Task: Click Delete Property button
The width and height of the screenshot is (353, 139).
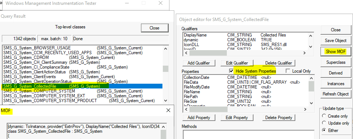Action: [x=279, y=118]
